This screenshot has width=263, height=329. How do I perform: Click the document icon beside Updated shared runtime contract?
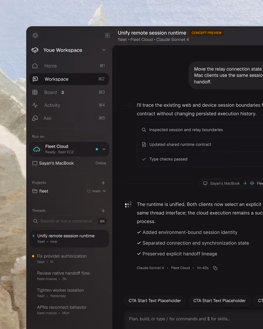(144, 144)
